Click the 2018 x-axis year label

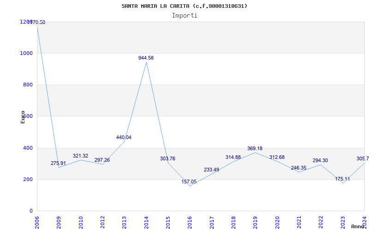[233, 223]
